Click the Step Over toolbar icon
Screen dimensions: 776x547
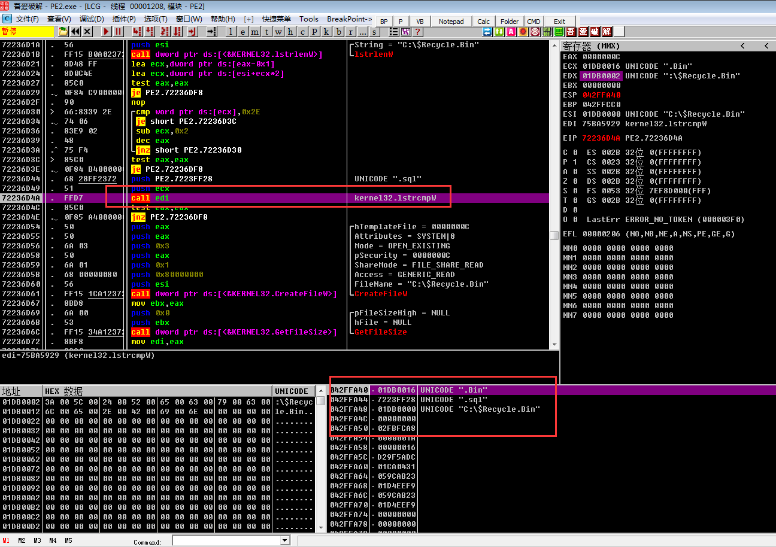[x=149, y=32]
